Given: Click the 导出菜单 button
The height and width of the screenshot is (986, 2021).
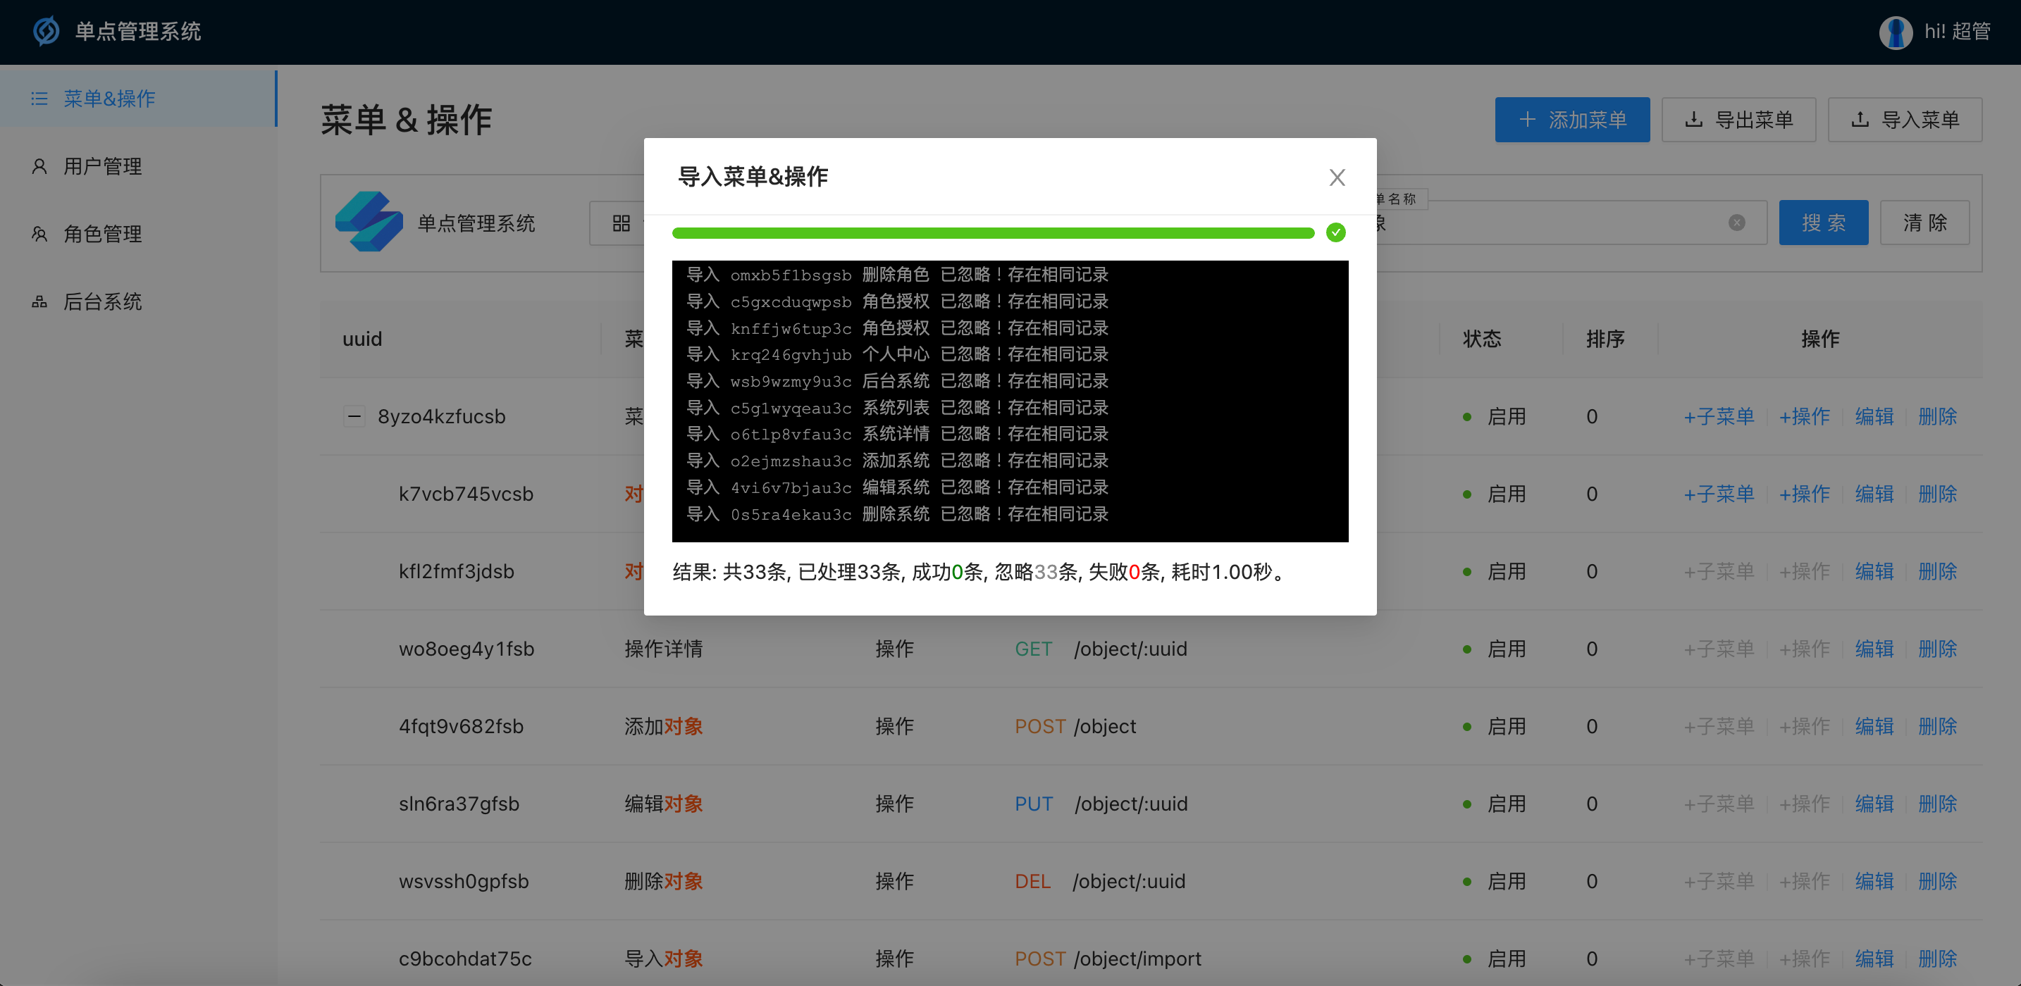Looking at the screenshot, I should [x=1738, y=120].
